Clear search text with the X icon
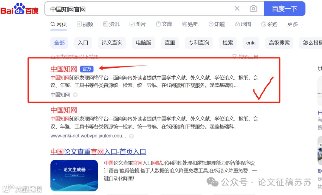This screenshot has height=195, width=322. tap(237, 9)
